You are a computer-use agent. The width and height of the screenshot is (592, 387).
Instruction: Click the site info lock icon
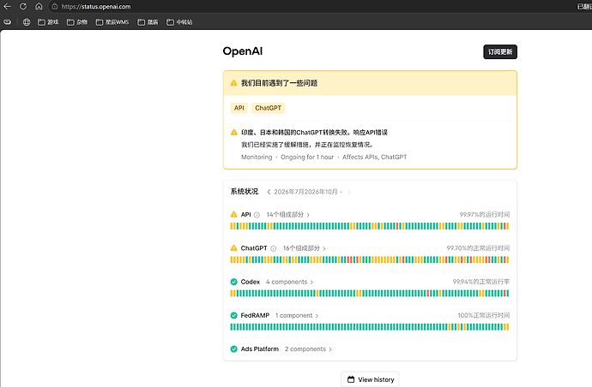[55, 6]
